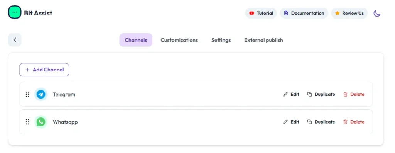Open the Documentation link
Image resolution: width=395 pixels, height=153 pixels.
coord(304,13)
